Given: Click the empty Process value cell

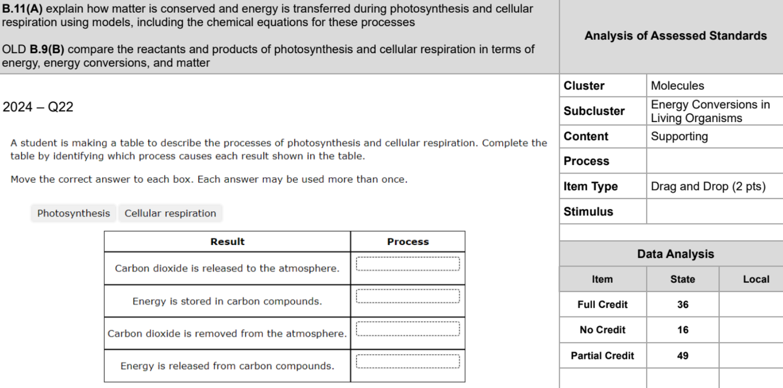Looking at the screenshot, I should (715, 161).
